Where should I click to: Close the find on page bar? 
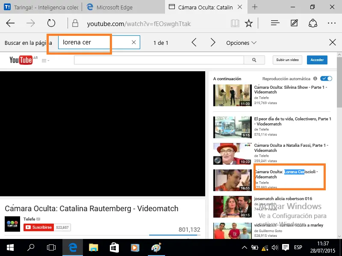point(333,42)
